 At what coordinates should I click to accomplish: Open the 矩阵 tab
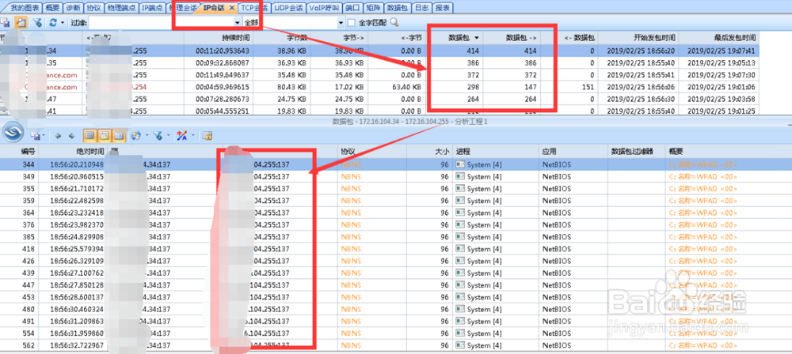[x=374, y=8]
